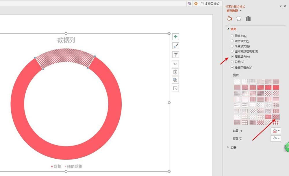
Task: Open the chart elements plus icon
Action: point(175,36)
